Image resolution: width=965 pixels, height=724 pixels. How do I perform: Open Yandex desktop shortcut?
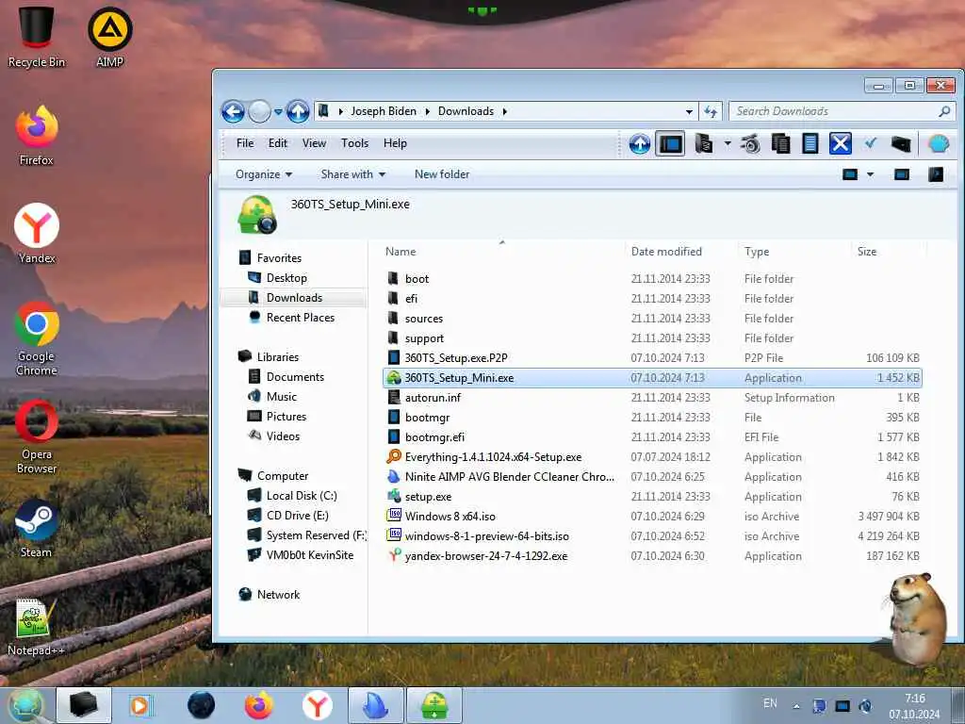[x=37, y=234]
